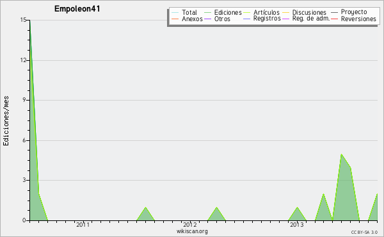Viewport: 384px width, 237px height.
Task: Click the 2011 x-axis label
Action: 83,225
